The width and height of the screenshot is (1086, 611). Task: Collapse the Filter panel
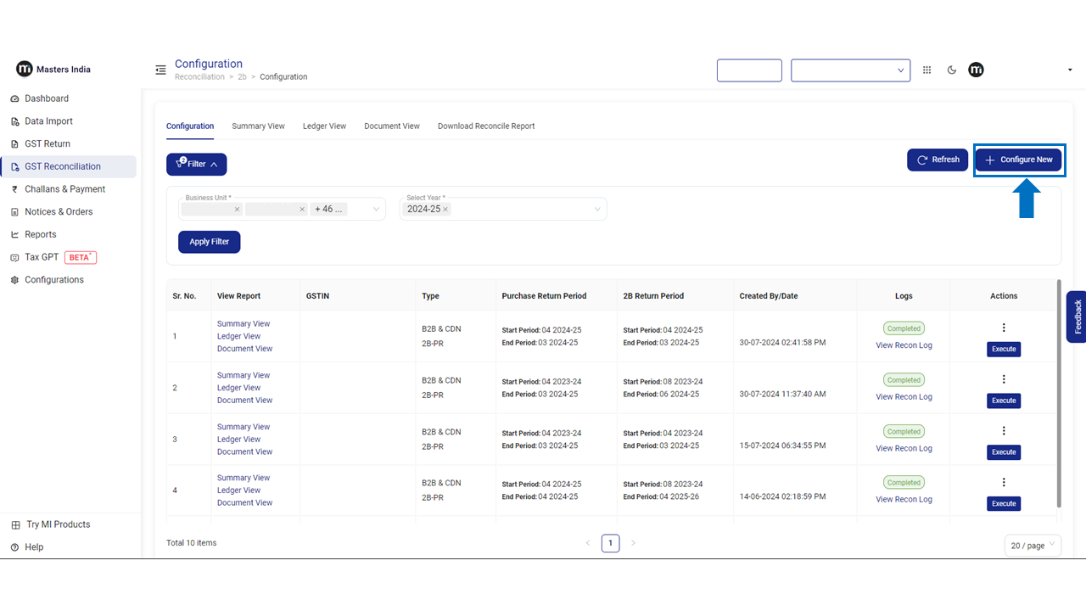(x=196, y=164)
